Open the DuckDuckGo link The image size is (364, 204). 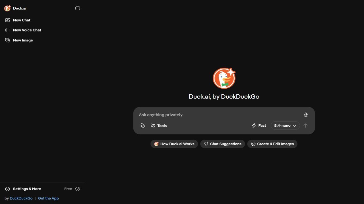coord(21,198)
